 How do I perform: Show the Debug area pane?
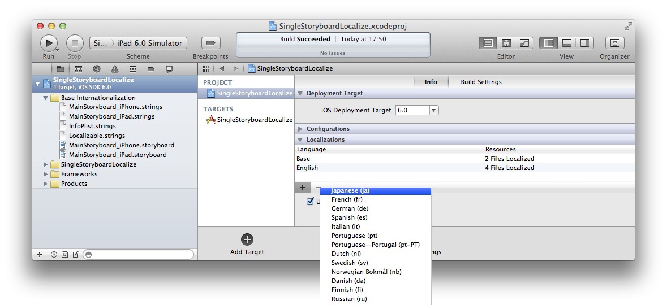567,43
